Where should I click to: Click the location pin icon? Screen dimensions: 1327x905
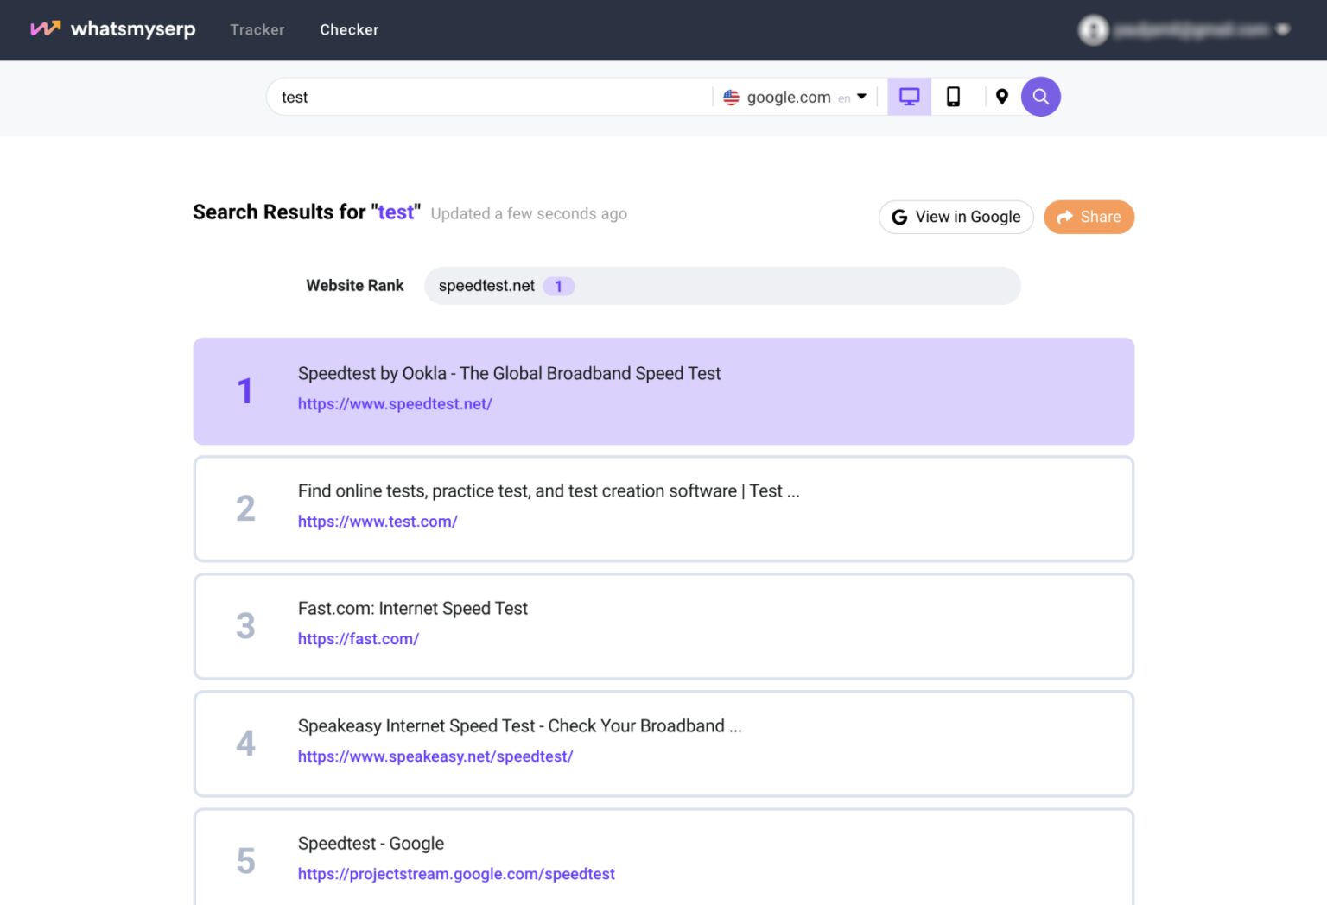[x=1002, y=97]
